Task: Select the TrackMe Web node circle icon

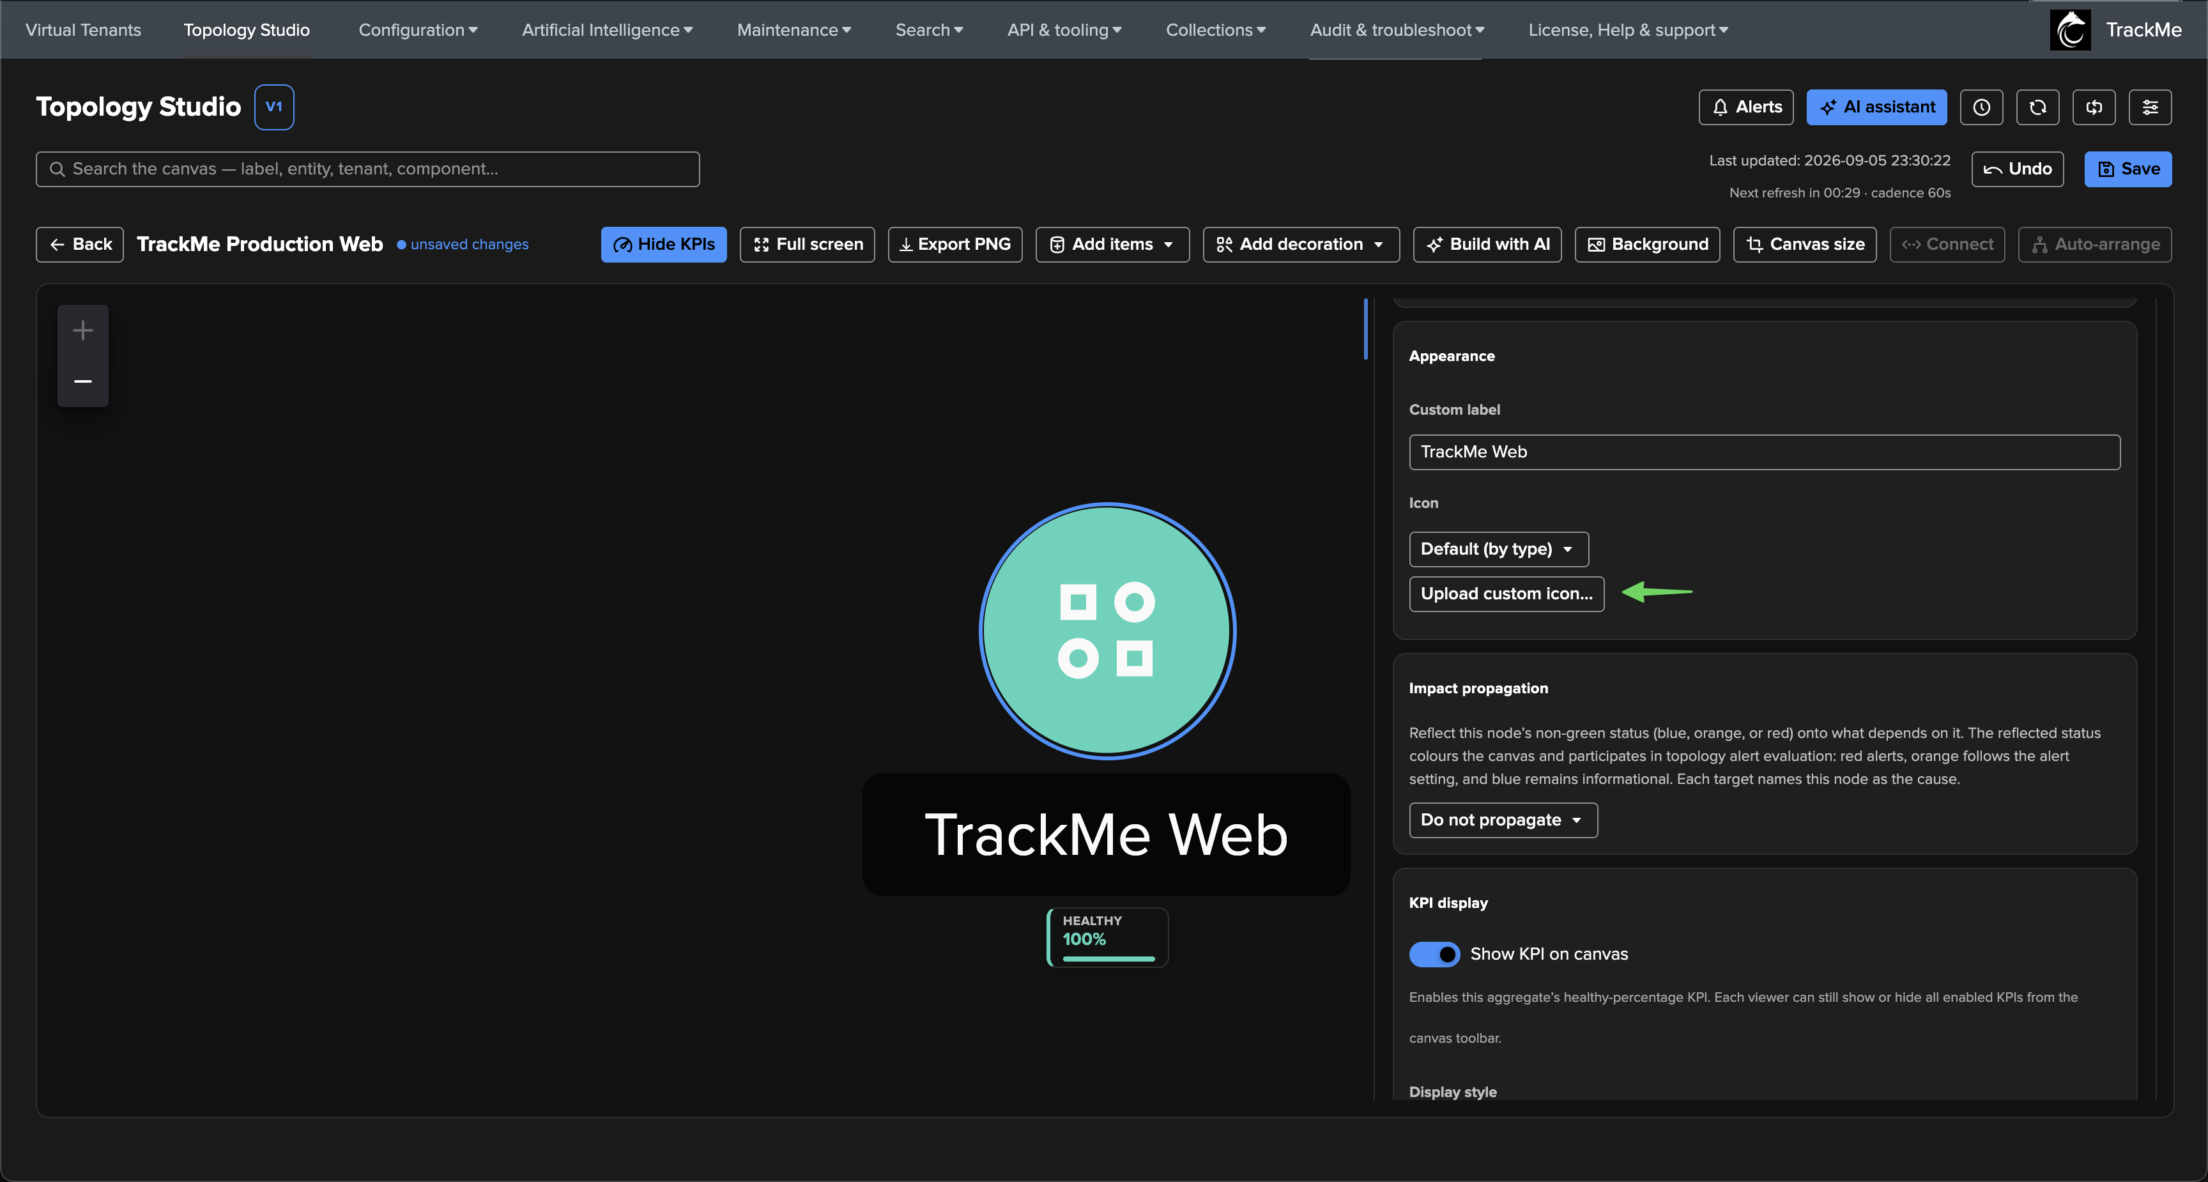Action: tap(1107, 631)
